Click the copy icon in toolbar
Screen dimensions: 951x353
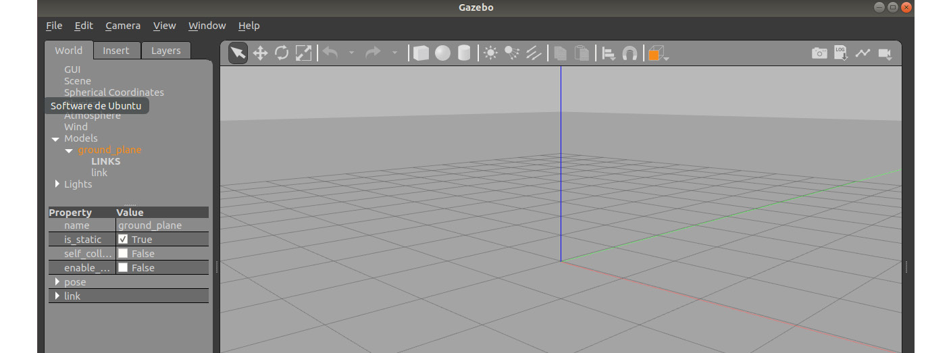point(560,53)
